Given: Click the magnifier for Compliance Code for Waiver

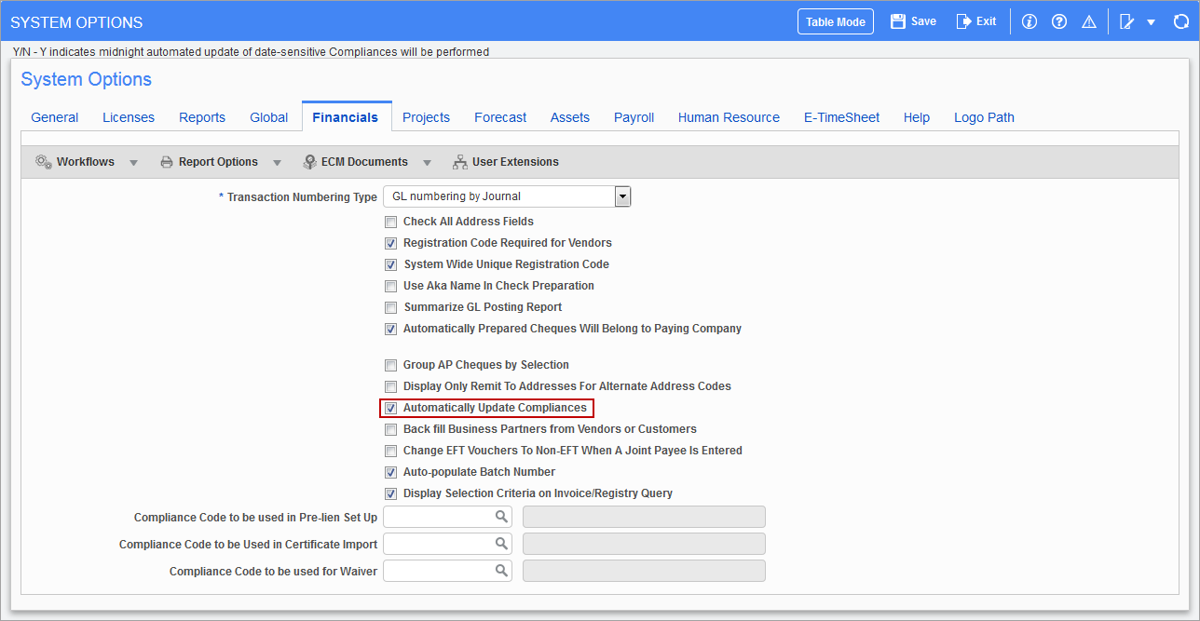Looking at the screenshot, I should [501, 570].
